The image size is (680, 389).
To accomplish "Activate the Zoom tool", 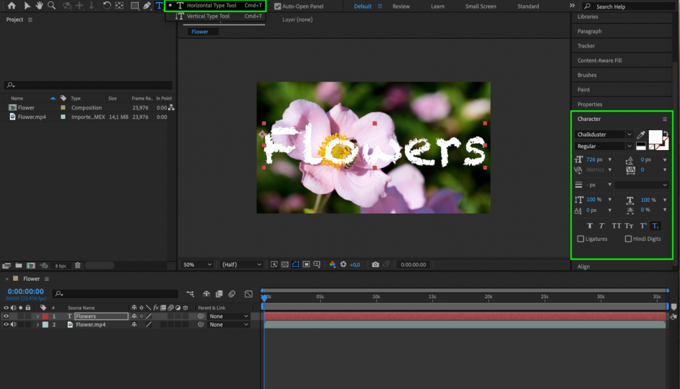I will pyautogui.click(x=51, y=7).
